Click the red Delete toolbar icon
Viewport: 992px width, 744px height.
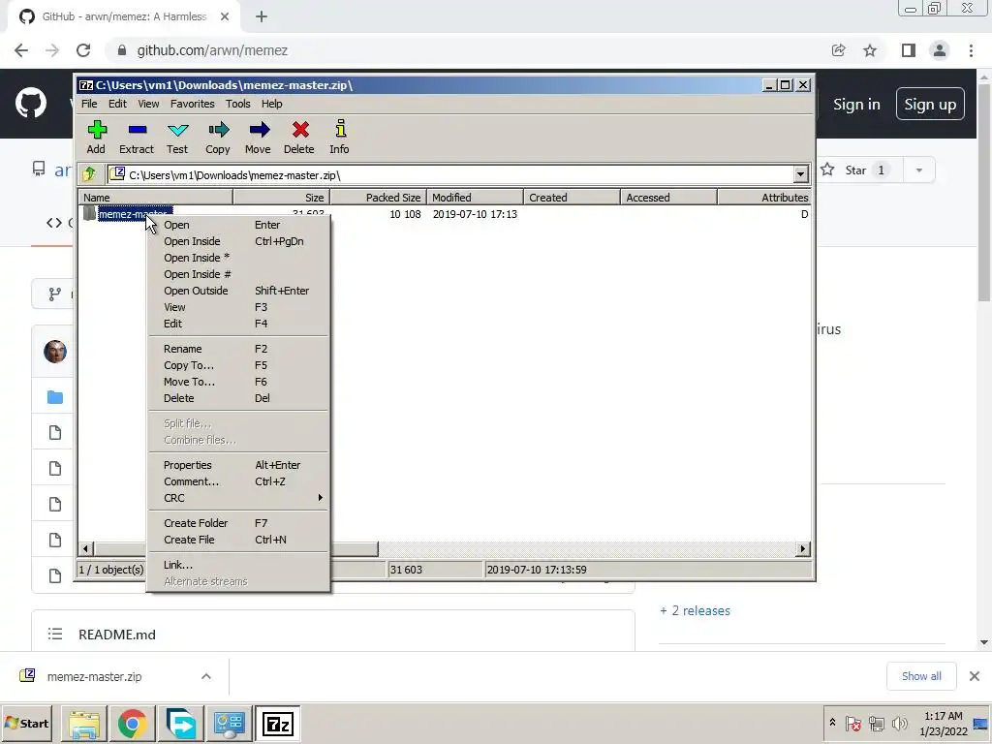click(299, 137)
